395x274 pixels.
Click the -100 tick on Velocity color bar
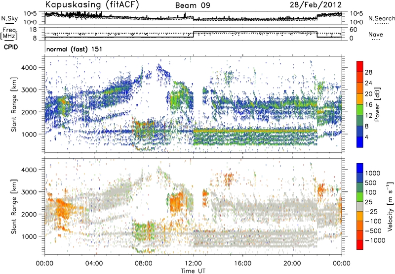(x=373, y=221)
